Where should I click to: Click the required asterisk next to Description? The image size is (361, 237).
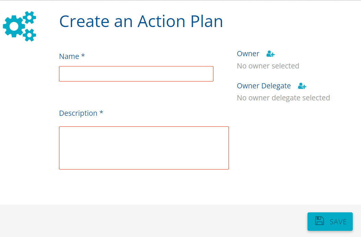(x=101, y=113)
